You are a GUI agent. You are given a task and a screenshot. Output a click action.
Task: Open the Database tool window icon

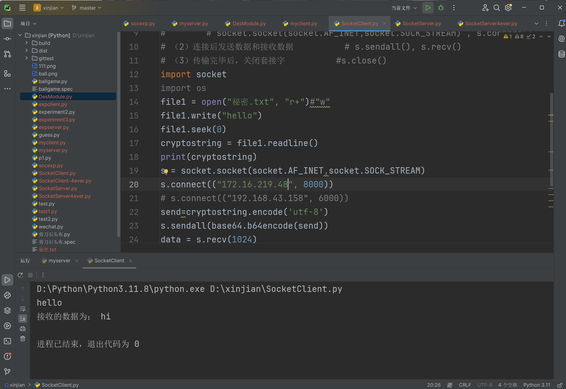[561, 54]
